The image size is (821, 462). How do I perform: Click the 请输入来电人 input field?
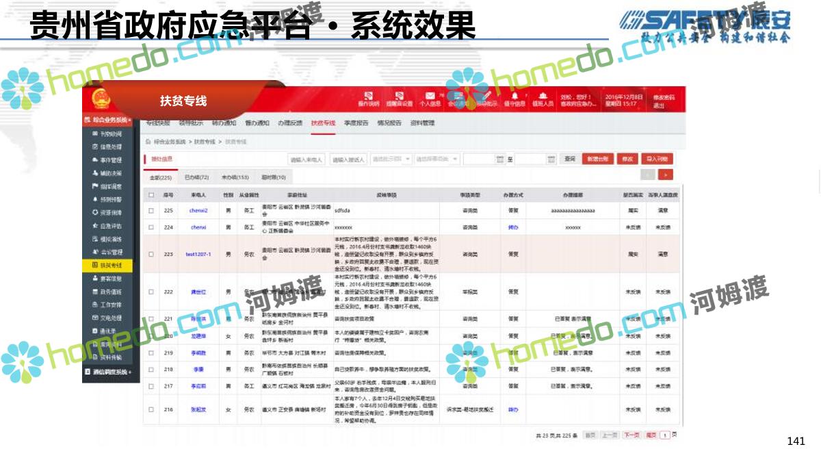coord(306,159)
